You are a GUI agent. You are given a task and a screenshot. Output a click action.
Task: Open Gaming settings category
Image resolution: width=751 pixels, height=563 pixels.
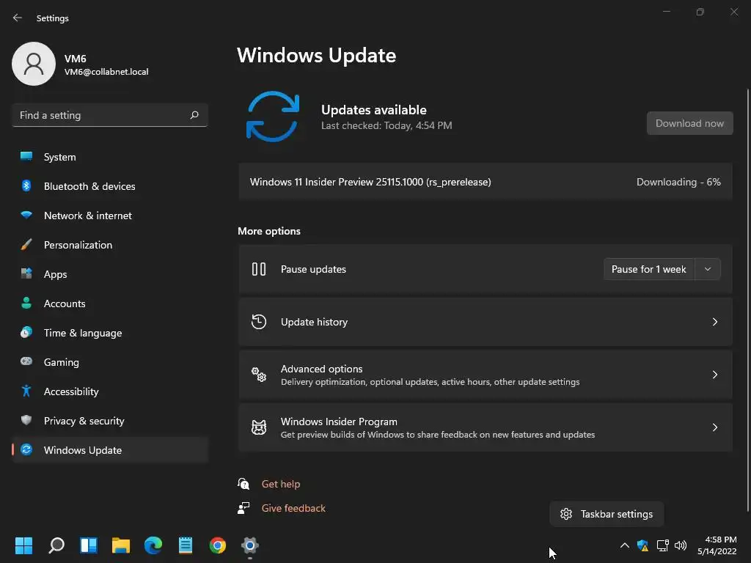click(110, 362)
